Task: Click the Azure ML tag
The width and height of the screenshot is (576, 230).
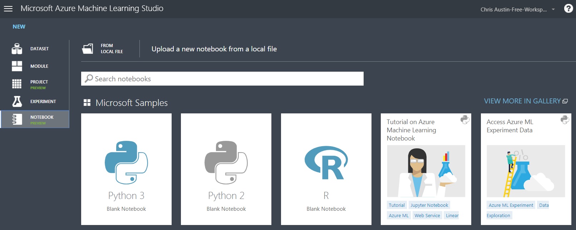Action: click(399, 215)
